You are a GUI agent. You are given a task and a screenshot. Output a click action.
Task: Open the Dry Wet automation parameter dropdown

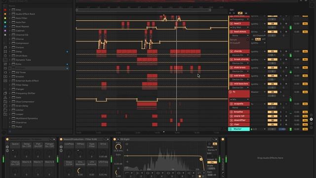[x=239, y=28]
